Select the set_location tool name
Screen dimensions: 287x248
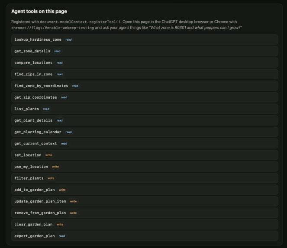point(28,155)
